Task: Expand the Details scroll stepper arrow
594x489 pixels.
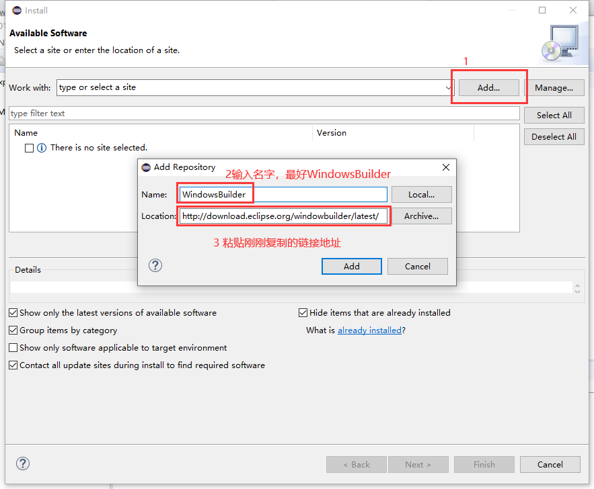Action: [x=577, y=287]
